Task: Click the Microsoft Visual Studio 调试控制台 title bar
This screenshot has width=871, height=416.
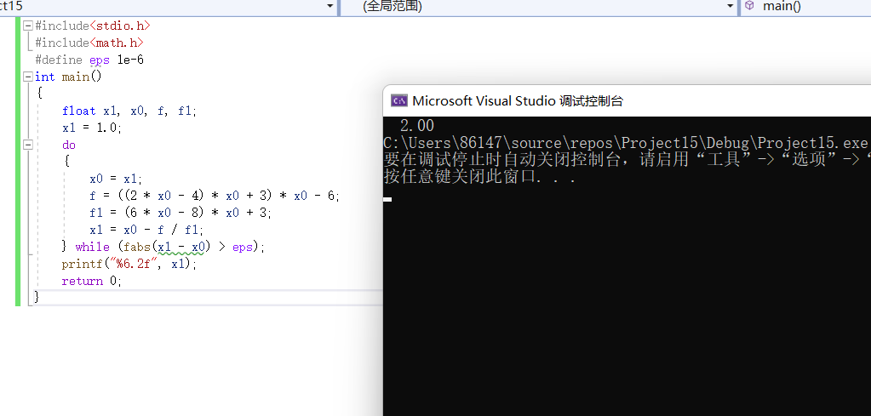Action: click(627, 100)
